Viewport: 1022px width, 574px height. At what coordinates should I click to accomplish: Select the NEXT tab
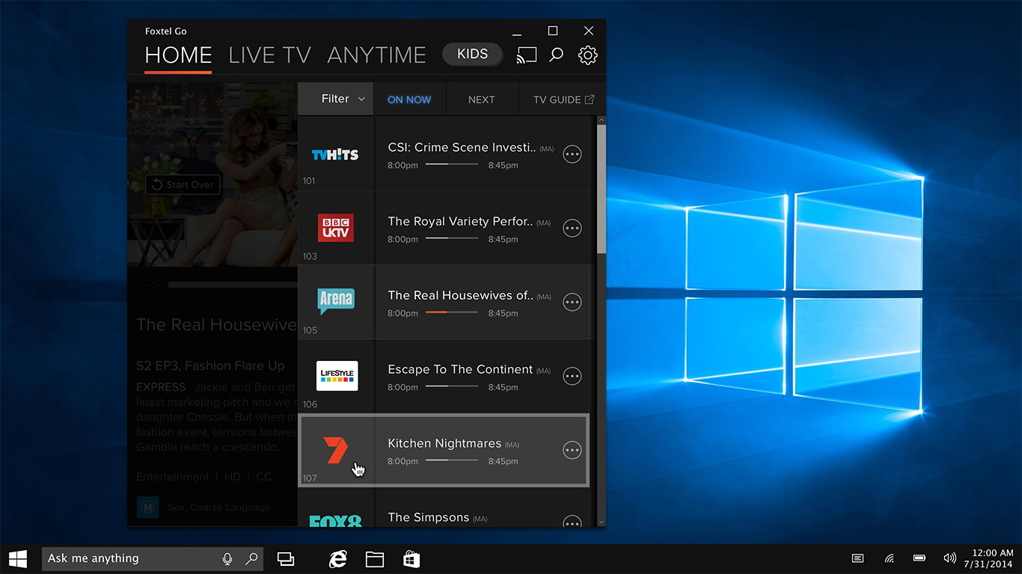point(482,99)
